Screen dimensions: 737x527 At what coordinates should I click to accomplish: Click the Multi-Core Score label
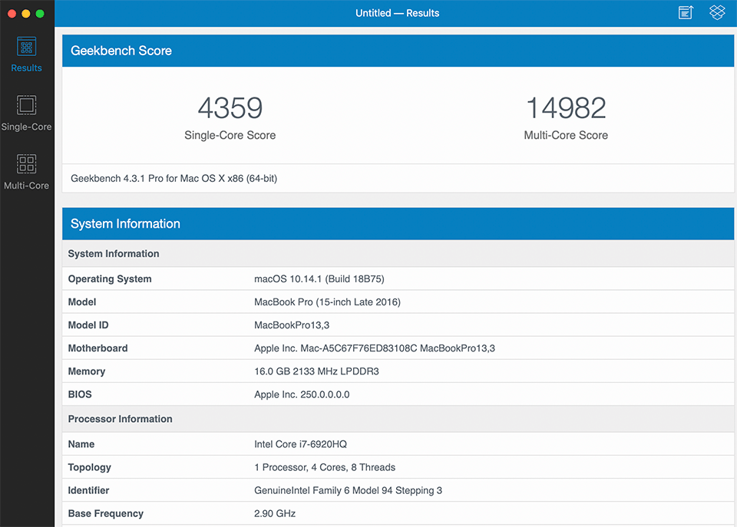(x=566, y=135)
